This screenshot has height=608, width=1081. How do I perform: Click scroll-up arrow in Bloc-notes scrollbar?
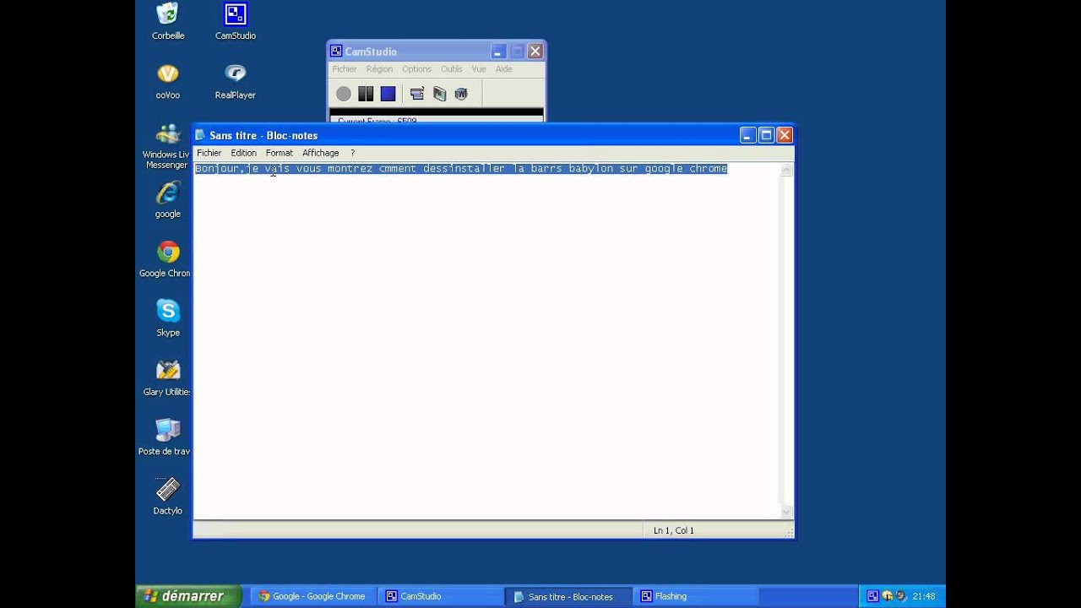tap(786, 170)
